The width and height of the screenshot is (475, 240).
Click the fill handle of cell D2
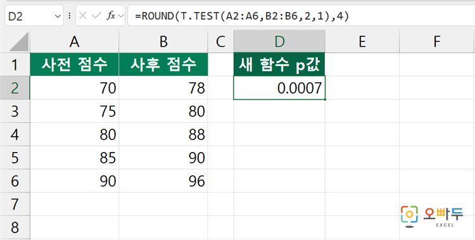pos(325,99)
